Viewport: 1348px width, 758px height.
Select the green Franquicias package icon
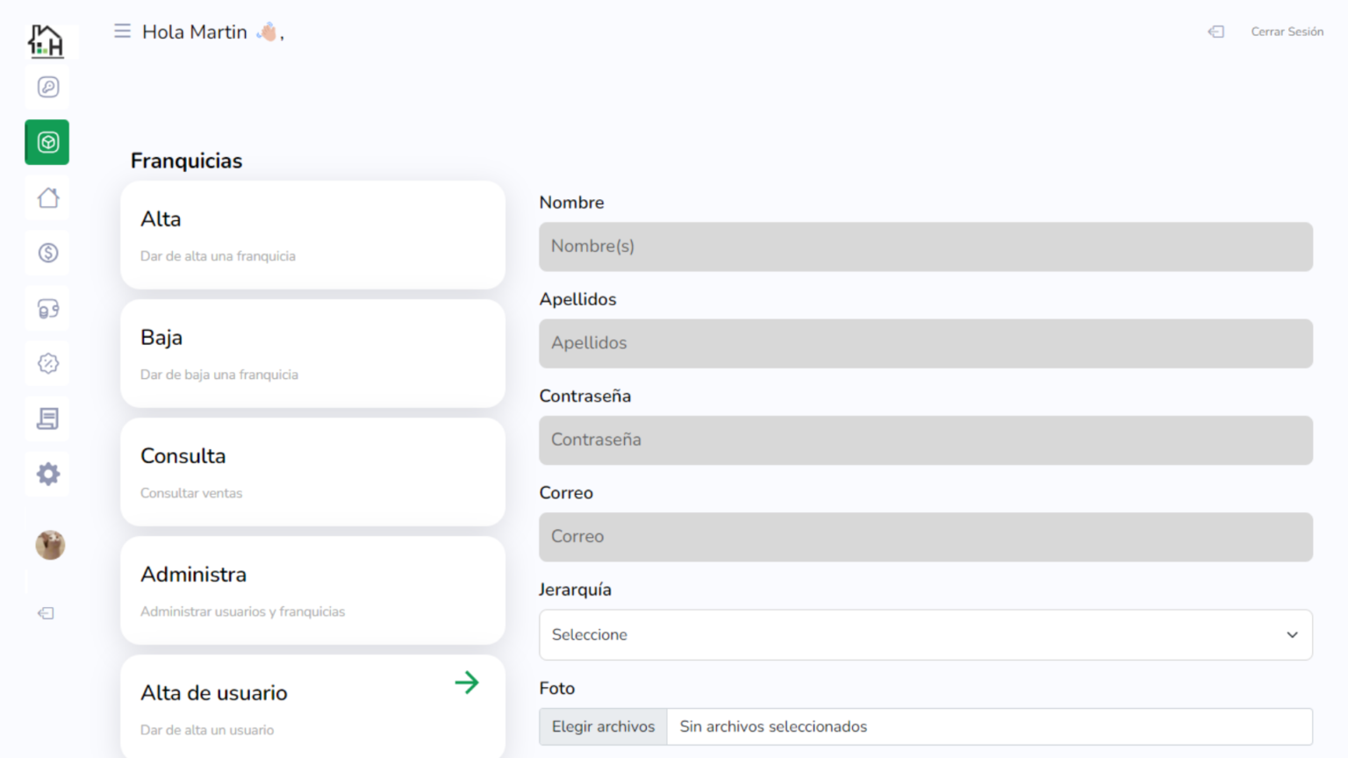[47, 142]
